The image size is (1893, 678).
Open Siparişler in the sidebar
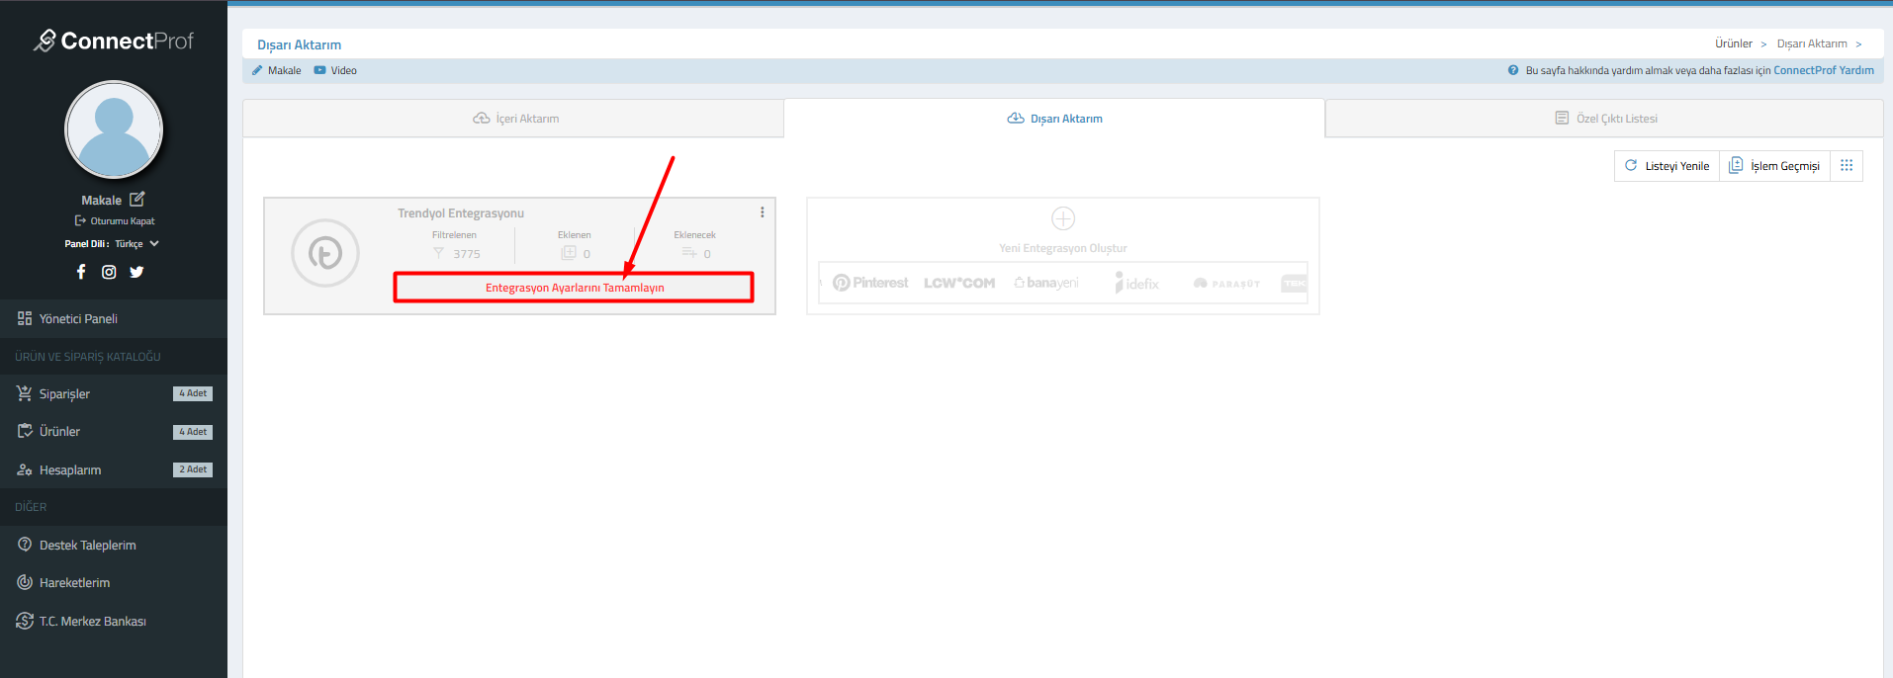pyautogui.click(x=64, y=394)
